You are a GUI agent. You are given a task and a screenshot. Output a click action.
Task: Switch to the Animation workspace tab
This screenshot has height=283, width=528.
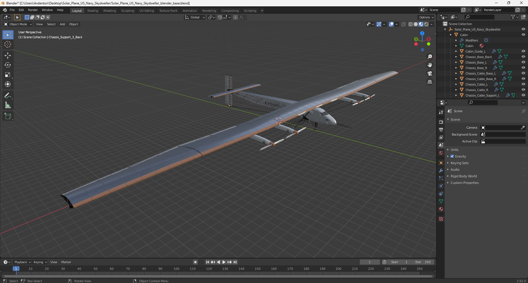click(x=190, y=11)
